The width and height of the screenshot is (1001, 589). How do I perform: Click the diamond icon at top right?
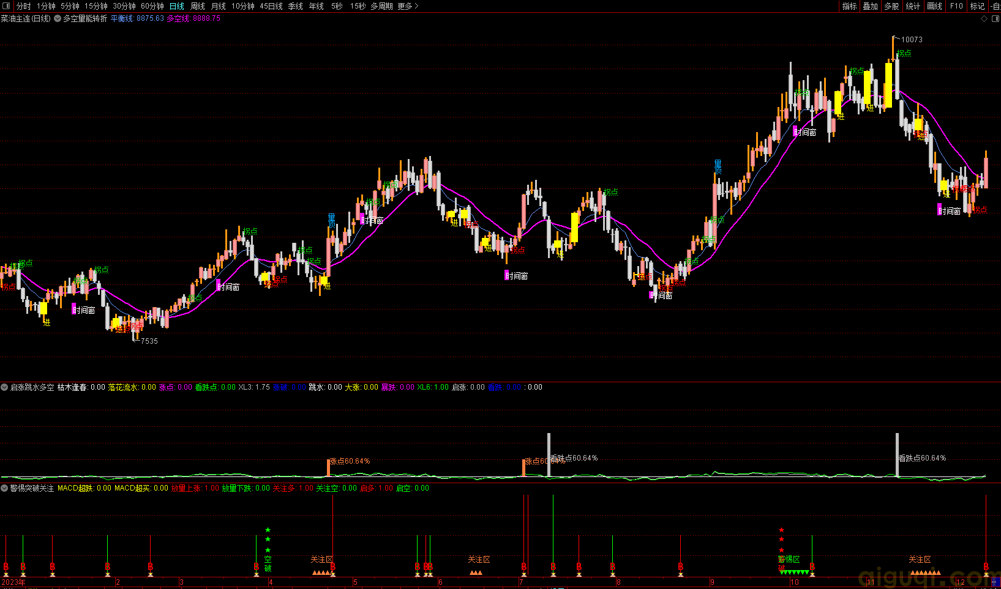tap(984, 18)
